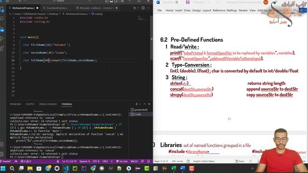
Task: Add new terminal with plus icon
Action: 136,104
